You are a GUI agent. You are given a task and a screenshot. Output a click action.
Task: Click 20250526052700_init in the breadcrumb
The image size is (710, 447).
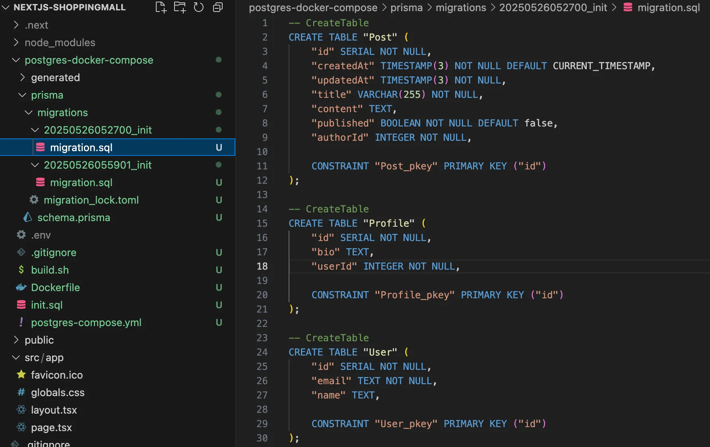coord(553,8)
